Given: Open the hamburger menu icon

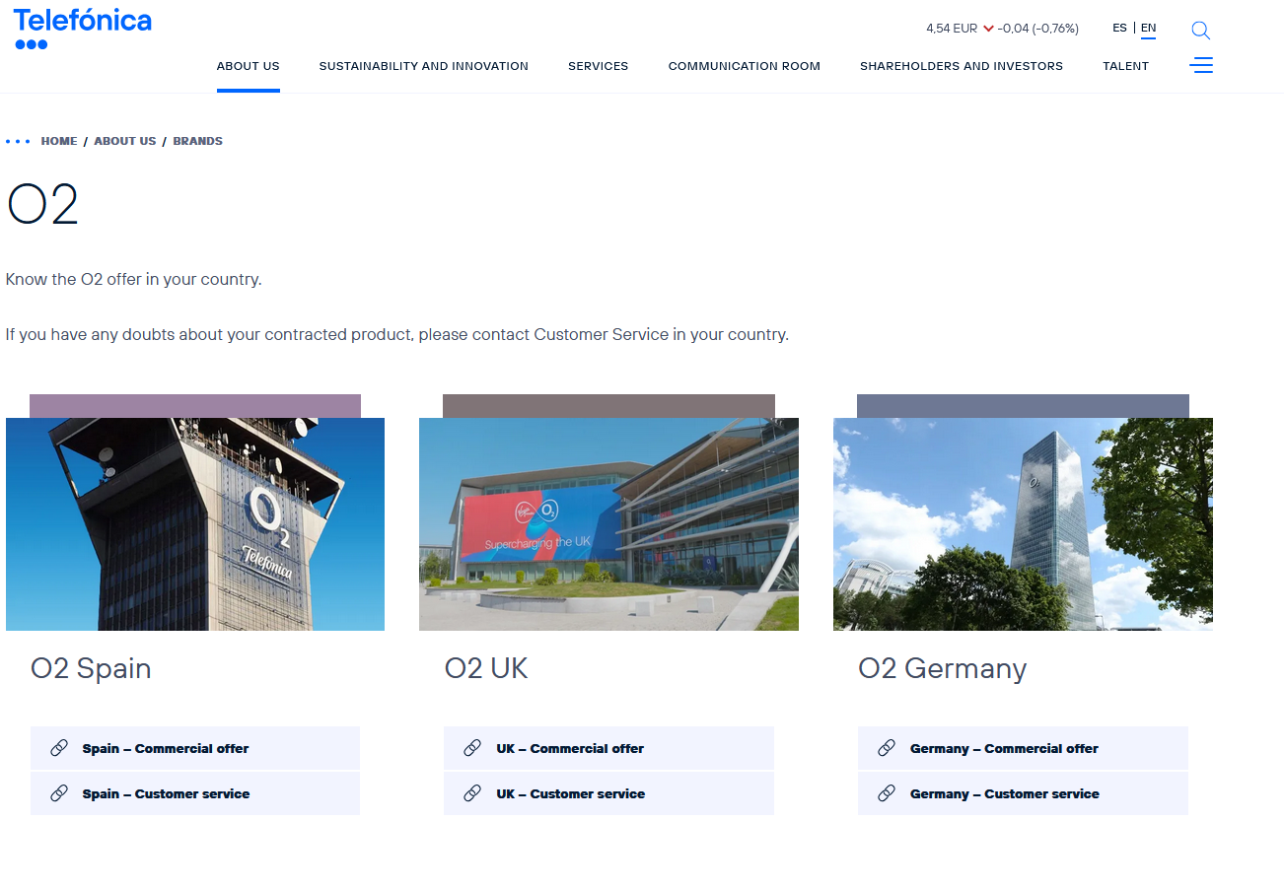Looking at the screenshot, I should (1201, 66).
